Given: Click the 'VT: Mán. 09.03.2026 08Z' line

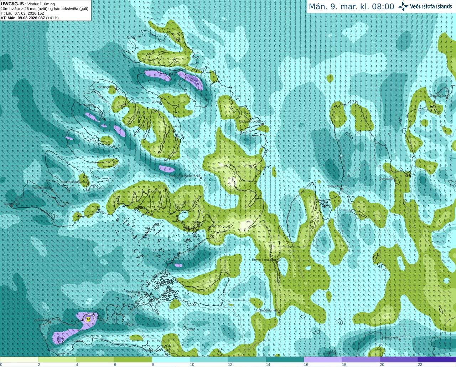Looking at the screenshot, I should click(x=30, y=18).
